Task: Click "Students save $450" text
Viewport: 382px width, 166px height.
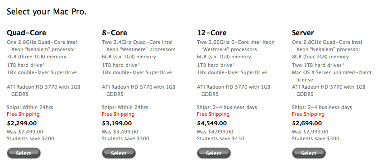Action: pyautogui.click(x=220, y=139)
